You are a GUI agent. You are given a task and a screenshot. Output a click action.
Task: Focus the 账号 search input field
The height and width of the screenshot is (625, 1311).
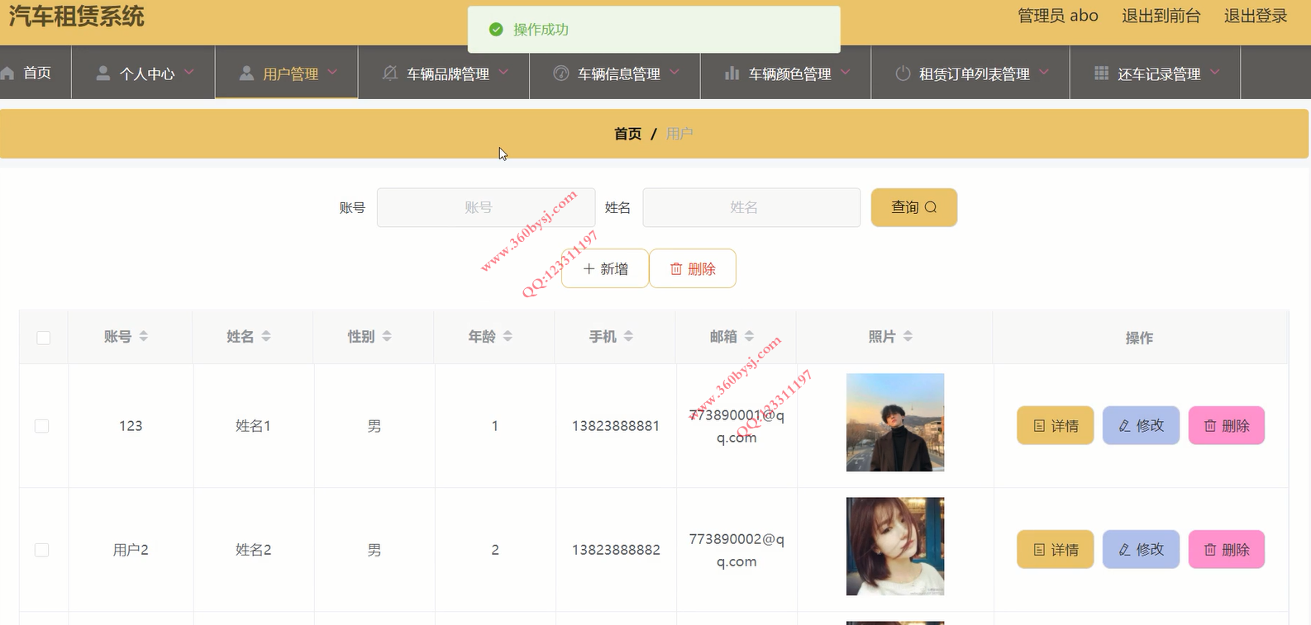pos(486,207)
